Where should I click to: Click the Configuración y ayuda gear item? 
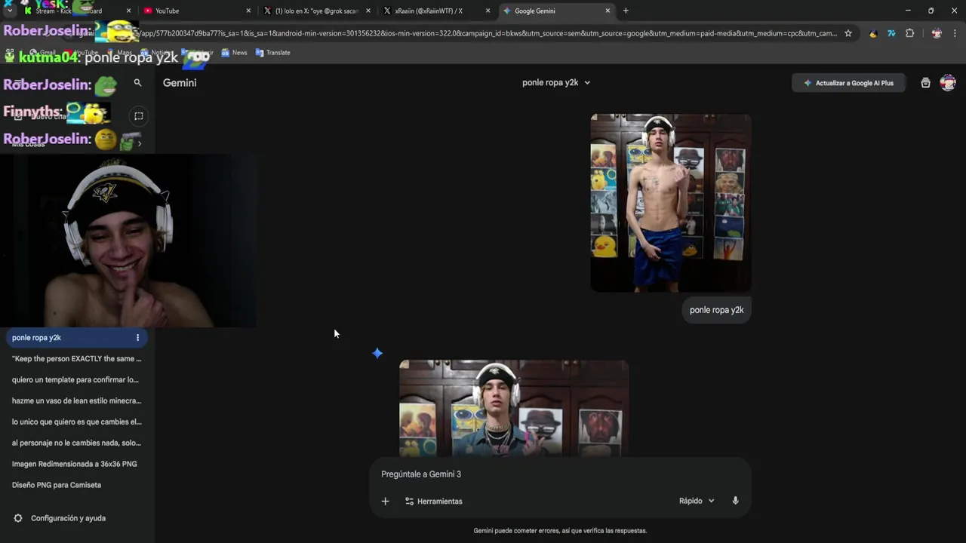tap(60, 518)
